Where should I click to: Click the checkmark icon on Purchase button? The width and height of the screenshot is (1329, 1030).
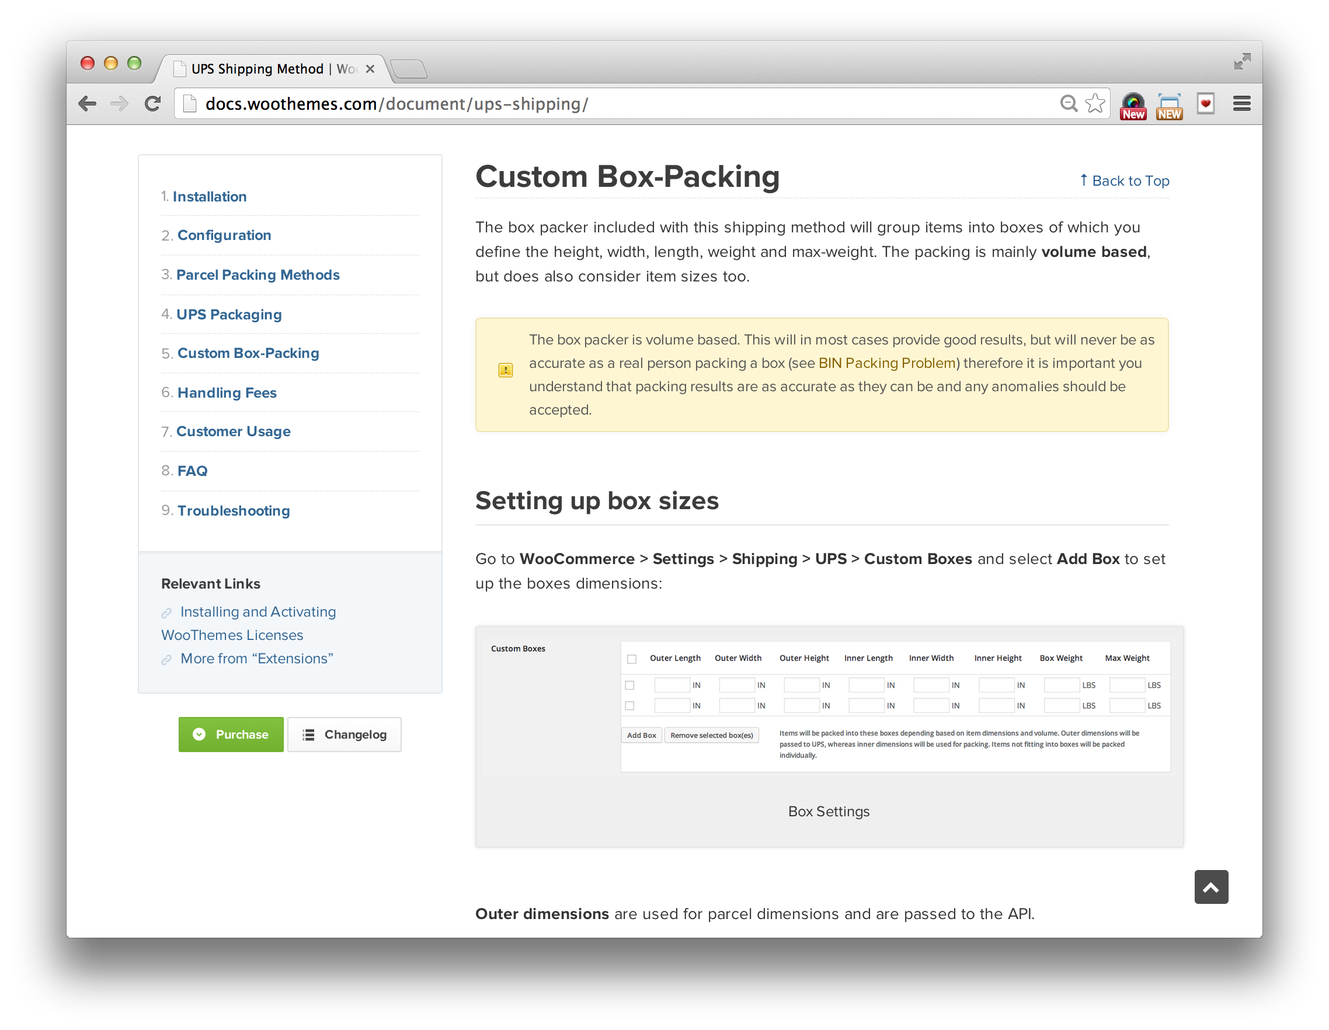(199, 735)
